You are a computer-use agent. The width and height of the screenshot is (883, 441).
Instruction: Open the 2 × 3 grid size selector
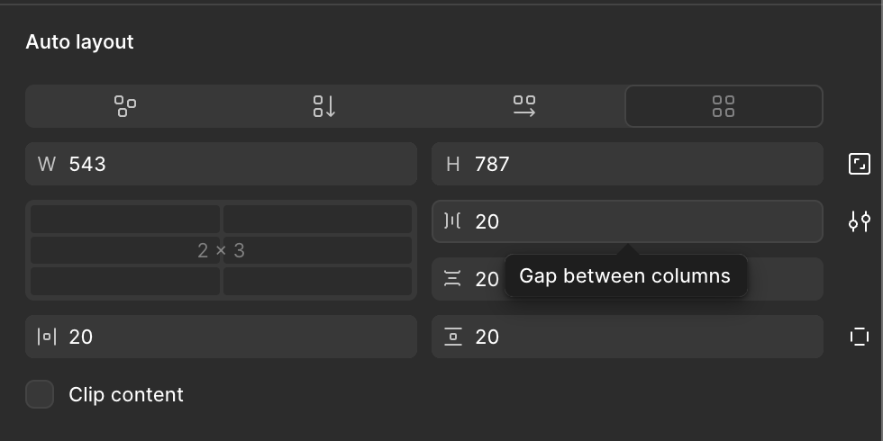pos(222,250)
